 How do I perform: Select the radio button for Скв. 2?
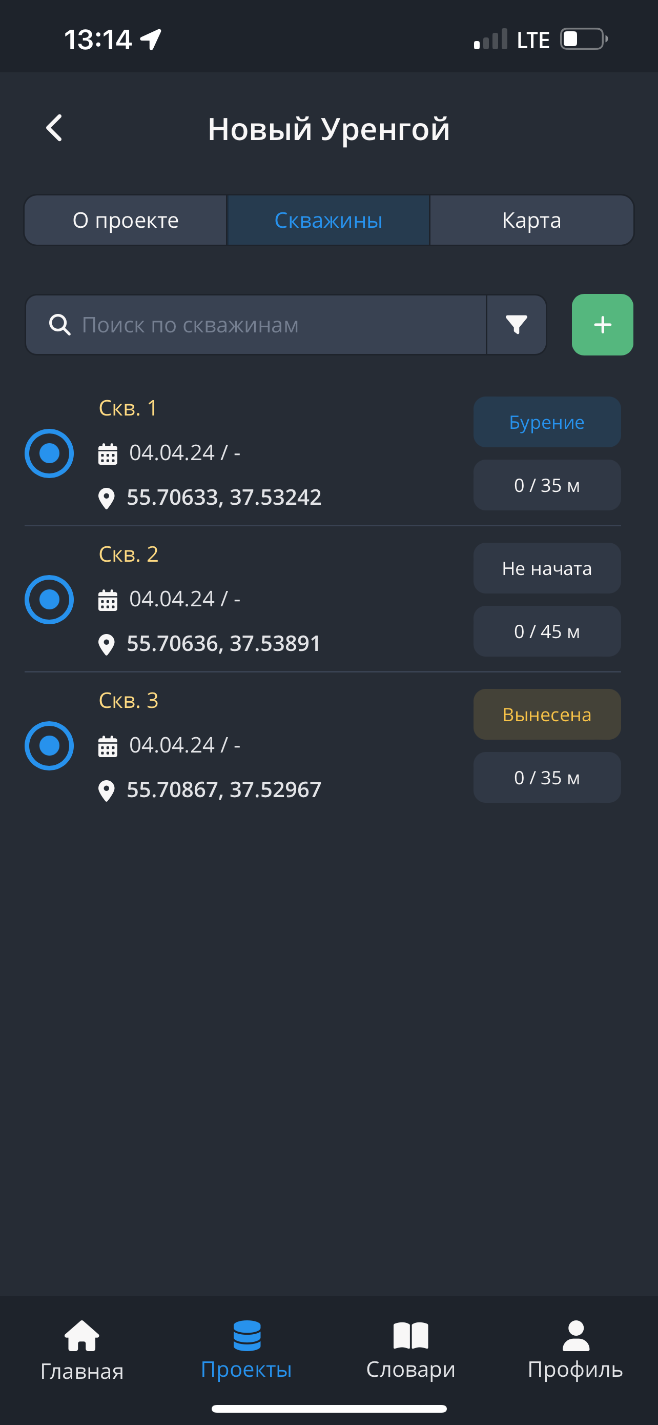49,600
